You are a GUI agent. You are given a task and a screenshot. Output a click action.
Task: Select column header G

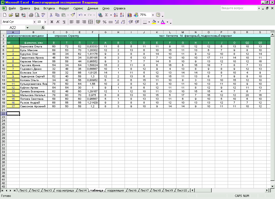pyautogui.click(x=105, y=32)
